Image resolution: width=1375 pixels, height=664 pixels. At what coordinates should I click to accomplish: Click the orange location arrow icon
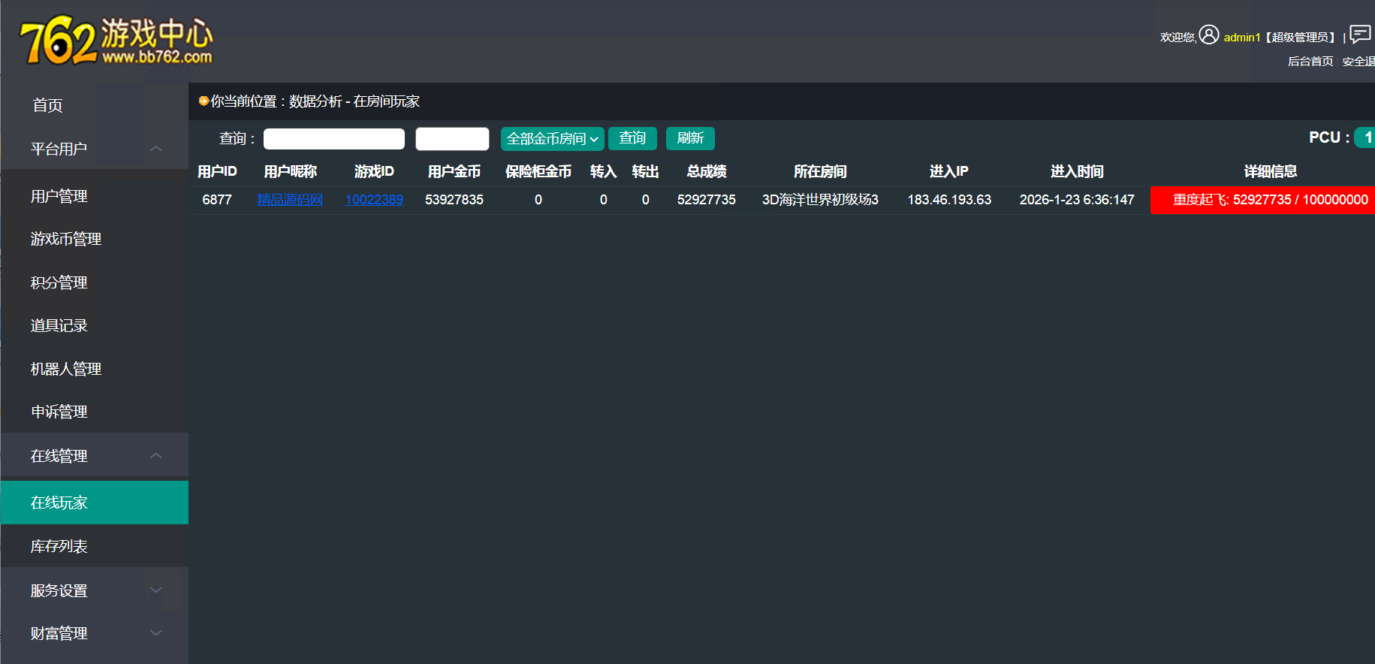tap(204, 101)
